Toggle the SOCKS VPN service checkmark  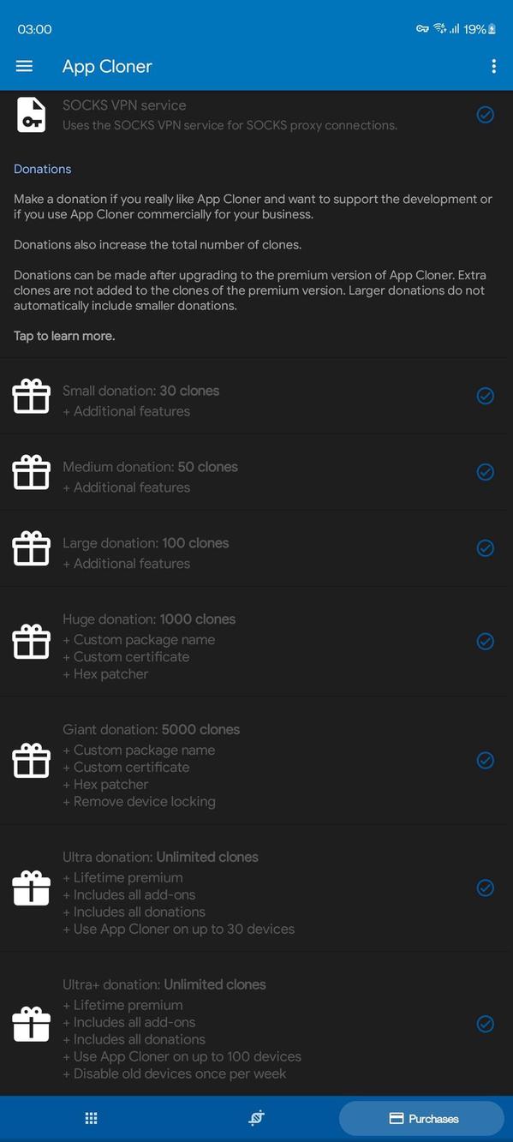click(x=485, y=114)
